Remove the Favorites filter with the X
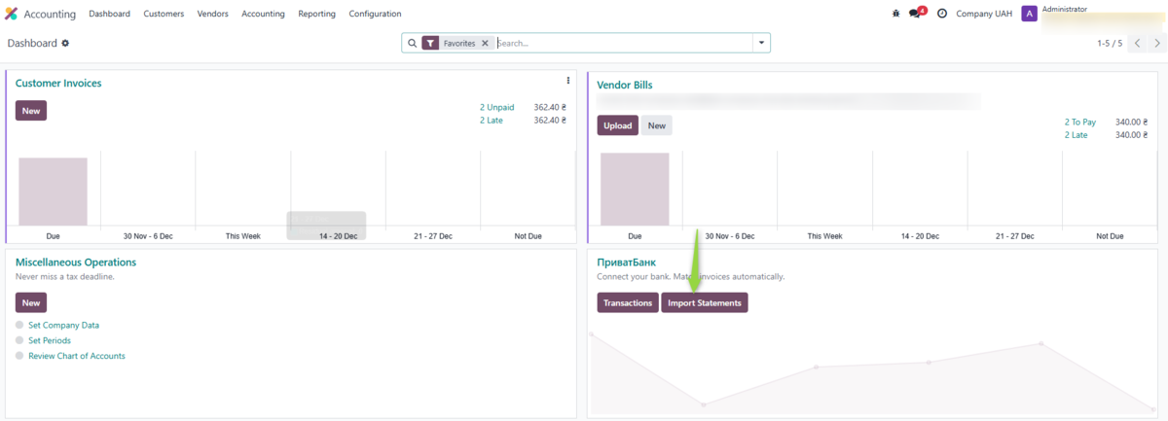This screenshot has width=1168, height=421. click(485, 44)
